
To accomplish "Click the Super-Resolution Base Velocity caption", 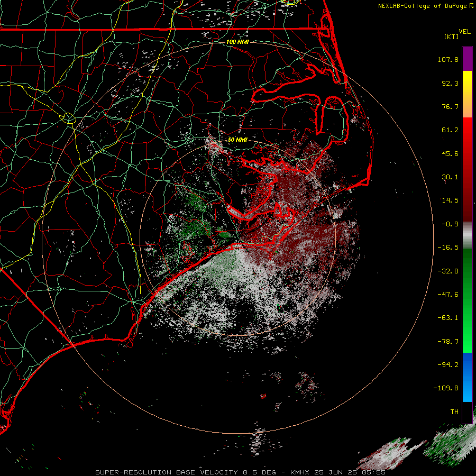I will (241, 472).
